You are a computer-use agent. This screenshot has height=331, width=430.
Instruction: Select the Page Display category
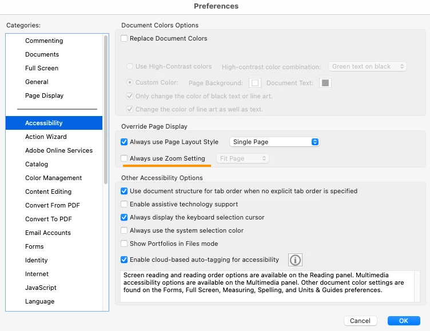pyautogui.click(x=44, y=95)
